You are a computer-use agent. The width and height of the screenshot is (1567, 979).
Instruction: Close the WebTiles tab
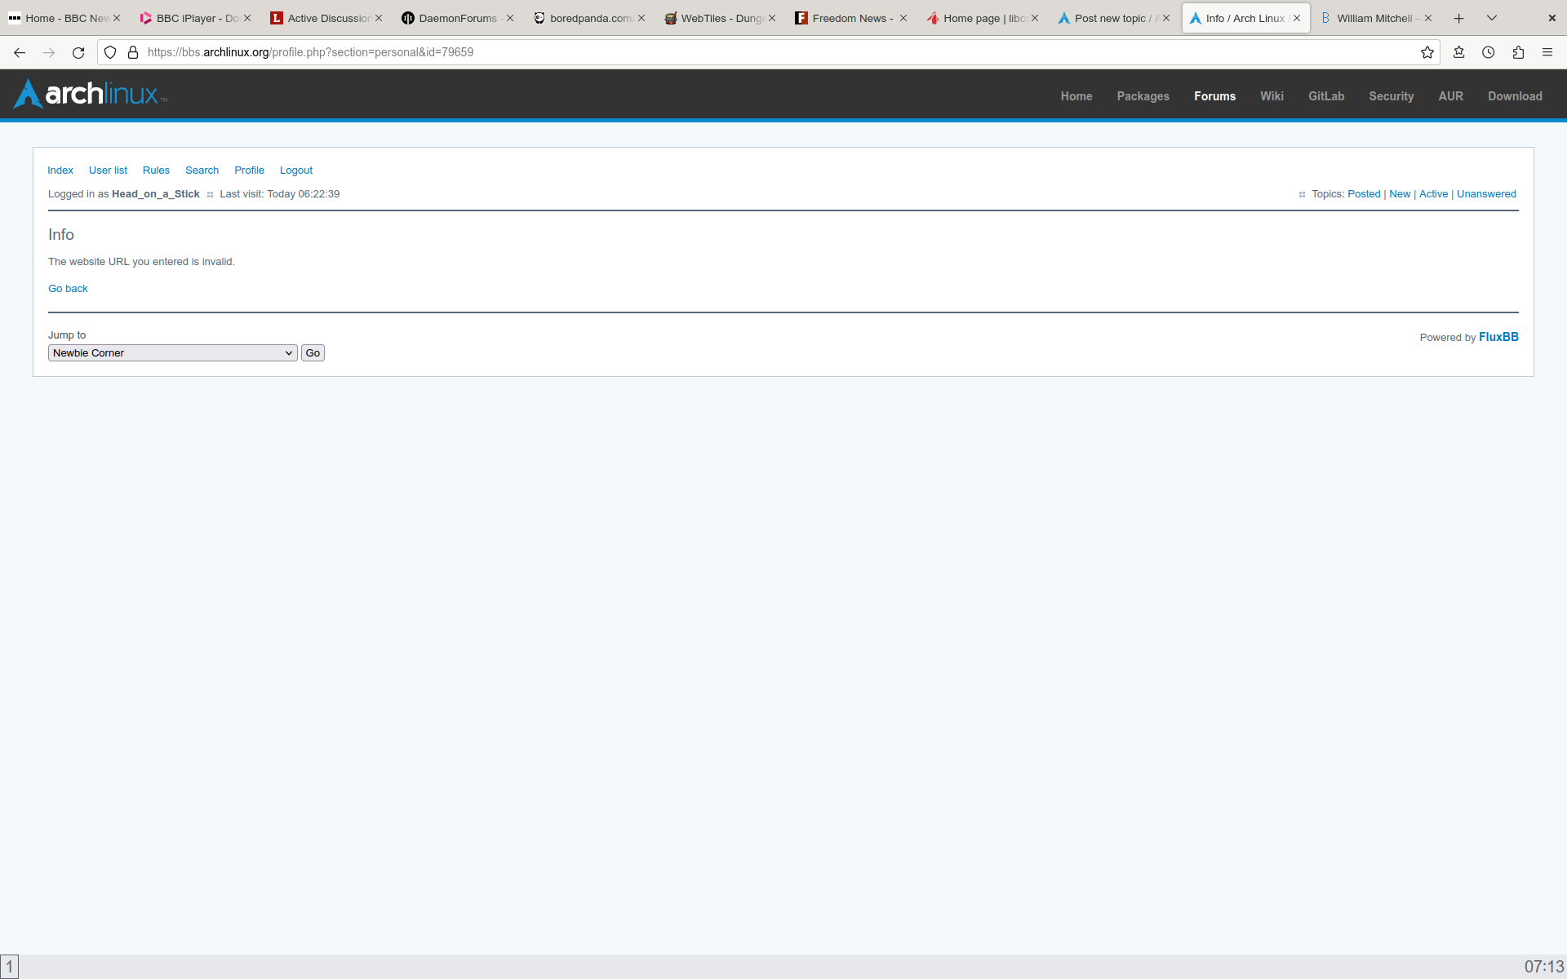pos(772,18)
